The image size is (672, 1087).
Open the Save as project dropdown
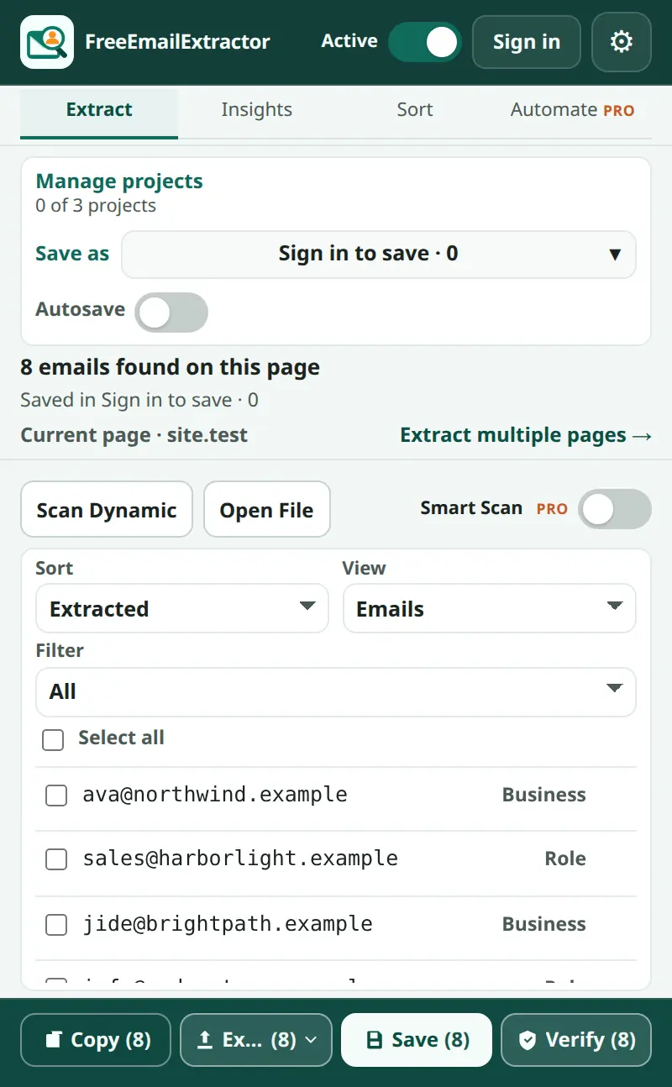click(x=379, y=255)
